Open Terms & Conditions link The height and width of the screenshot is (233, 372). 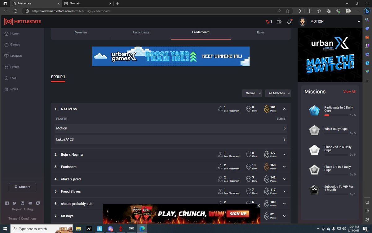pyautogui.click(x=22, y=218)
